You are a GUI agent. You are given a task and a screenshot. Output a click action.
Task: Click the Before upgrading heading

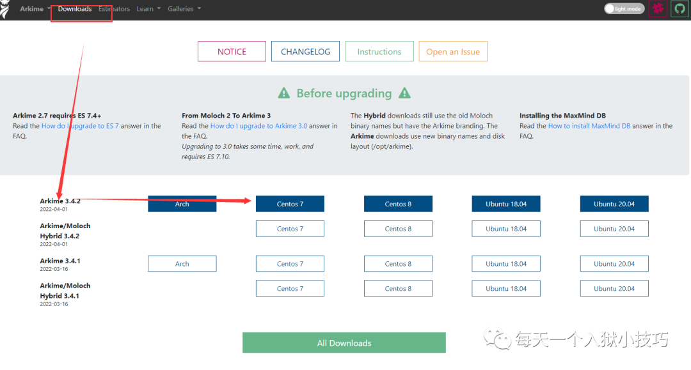tap(344, 93)
